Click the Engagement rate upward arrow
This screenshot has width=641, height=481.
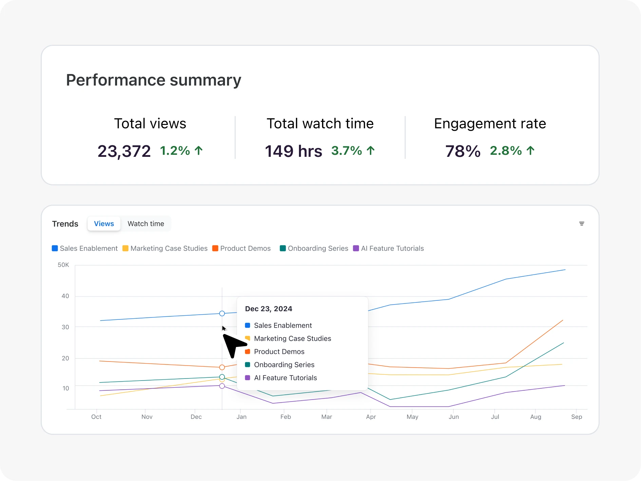(x=530, y=151)
